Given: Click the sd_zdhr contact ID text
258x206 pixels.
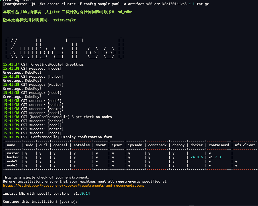Looking at the screenshot, I should coord(125,12).
